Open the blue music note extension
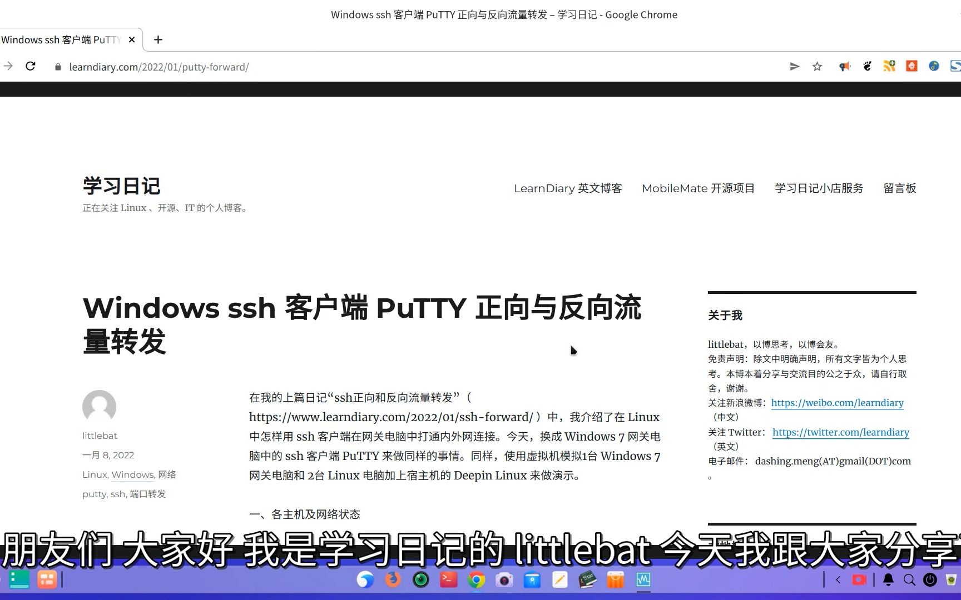Image resolution: width=961 pixels, height=600 pixels. pyautogui.click(x=934, y=67)
